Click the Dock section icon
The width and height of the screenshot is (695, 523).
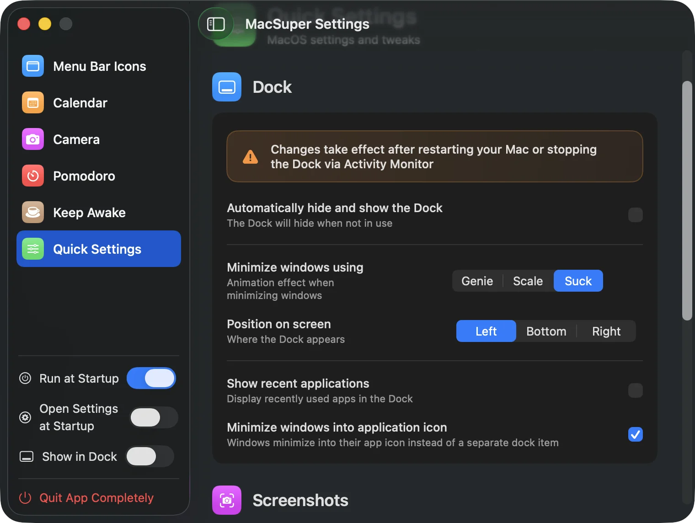tap(226, 86)
